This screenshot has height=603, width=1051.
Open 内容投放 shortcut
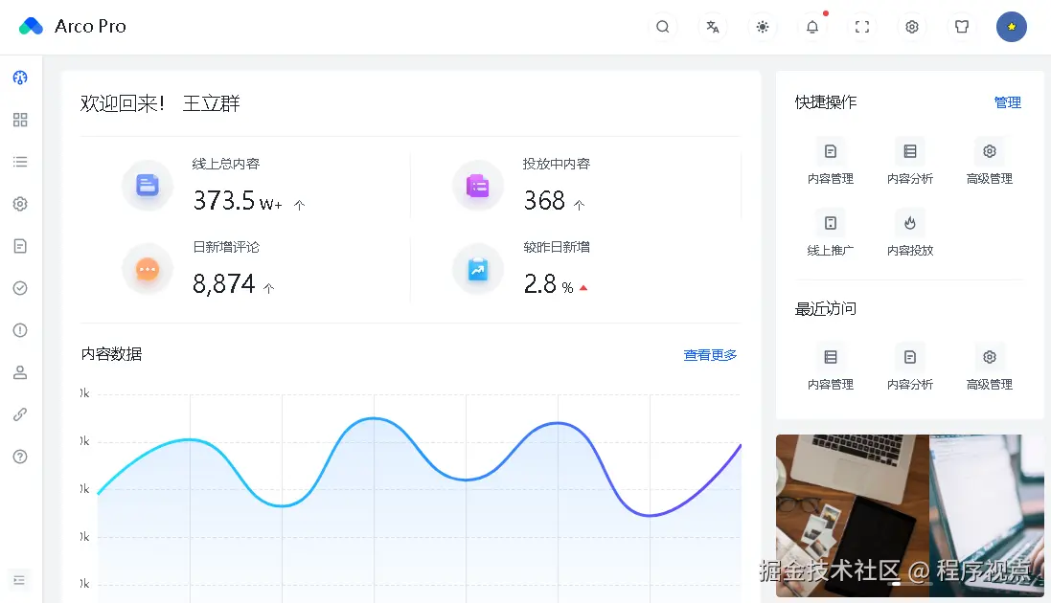tap(909, 234)
